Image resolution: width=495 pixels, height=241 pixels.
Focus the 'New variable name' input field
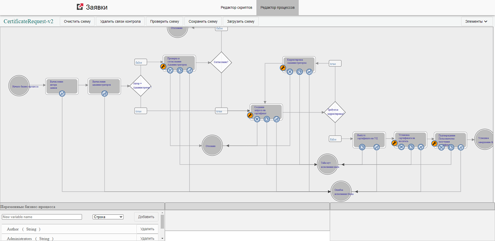click(42, 217)
